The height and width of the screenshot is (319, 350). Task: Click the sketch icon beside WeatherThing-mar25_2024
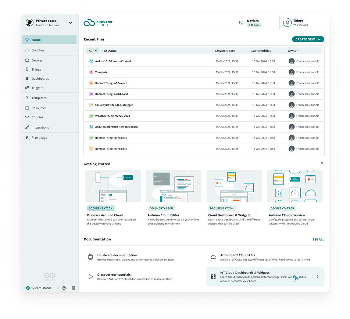pyautogui.click(x=91, y=116)
